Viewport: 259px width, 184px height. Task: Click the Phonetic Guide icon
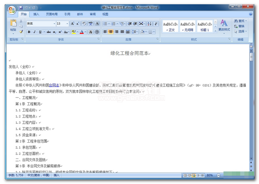click(x=91, y=24)
